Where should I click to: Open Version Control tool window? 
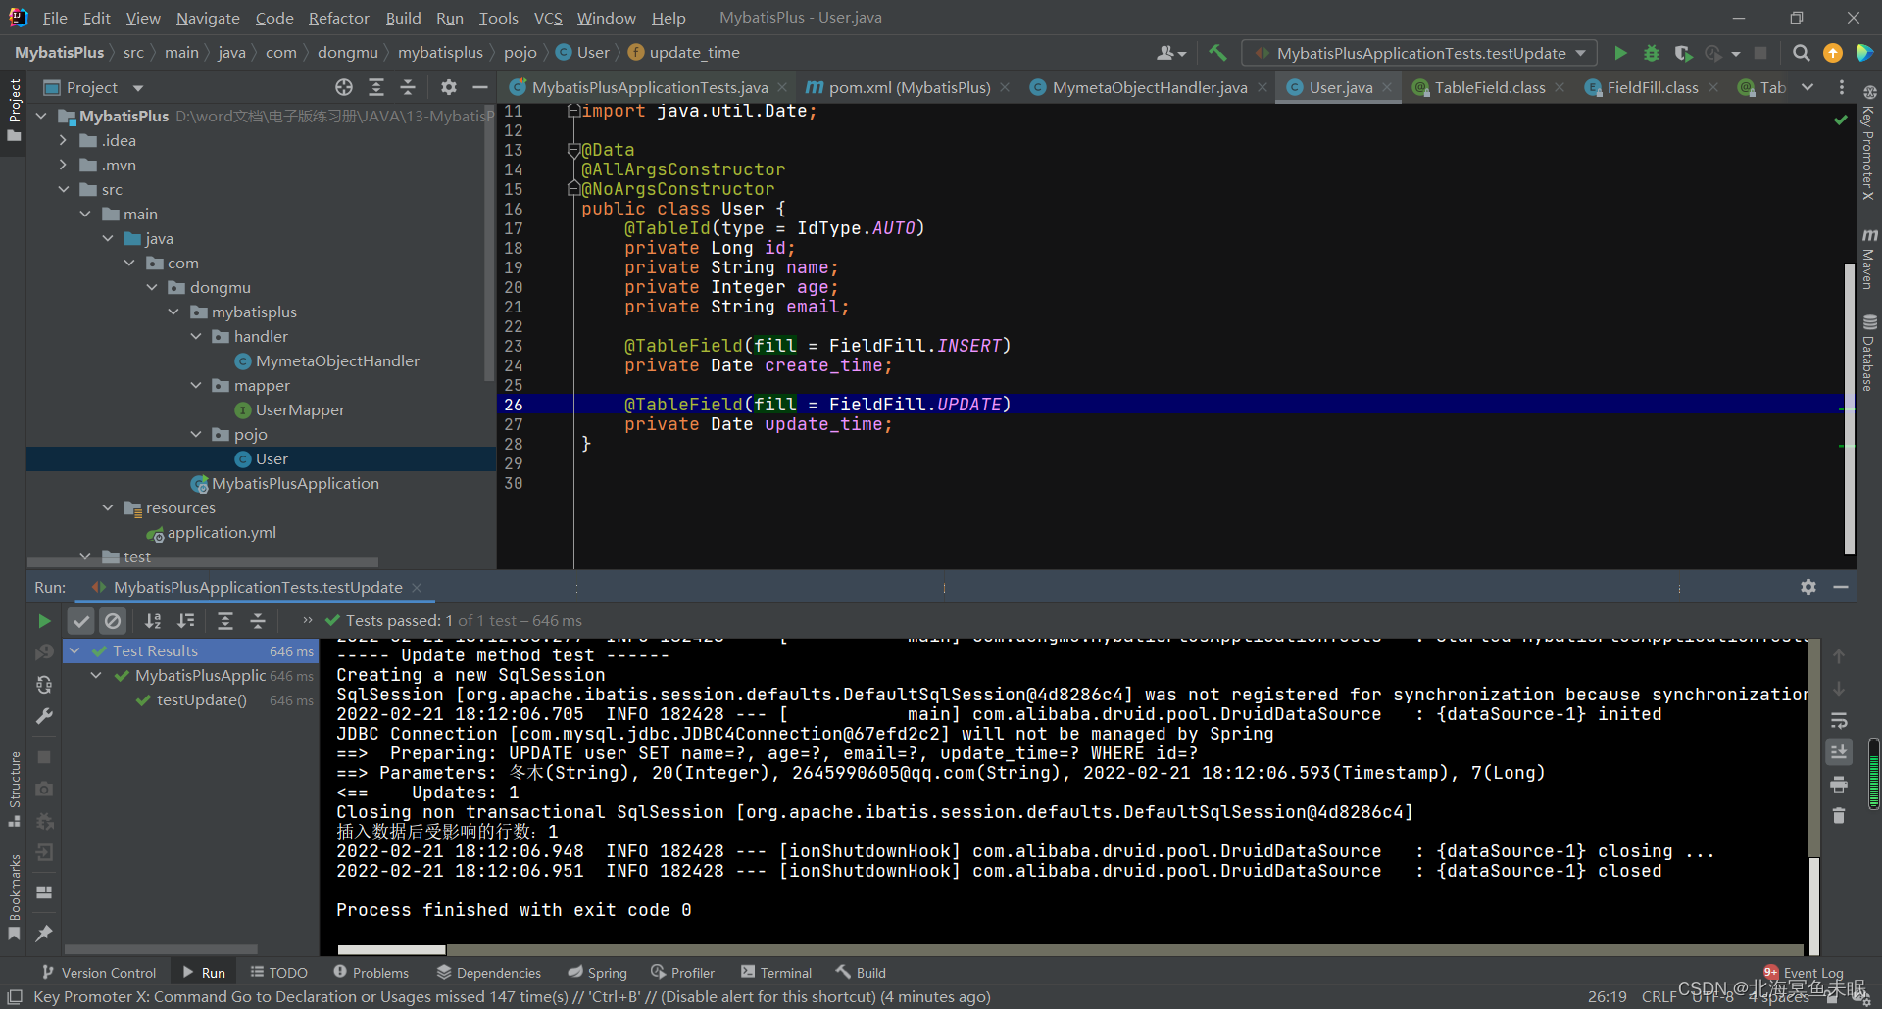[x=98, y=972]
